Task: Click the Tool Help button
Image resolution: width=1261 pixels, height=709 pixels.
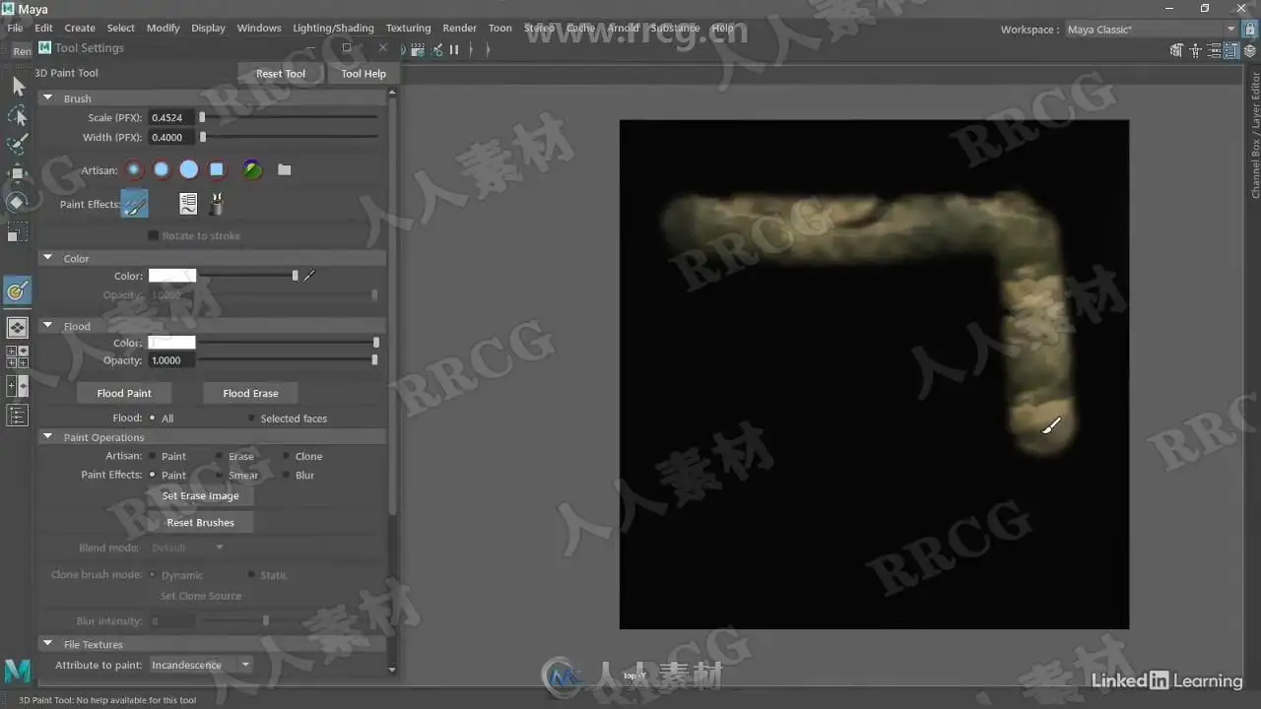Action: tap(364, 74)
